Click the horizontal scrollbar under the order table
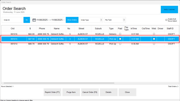180x101 pixels. 59,83
